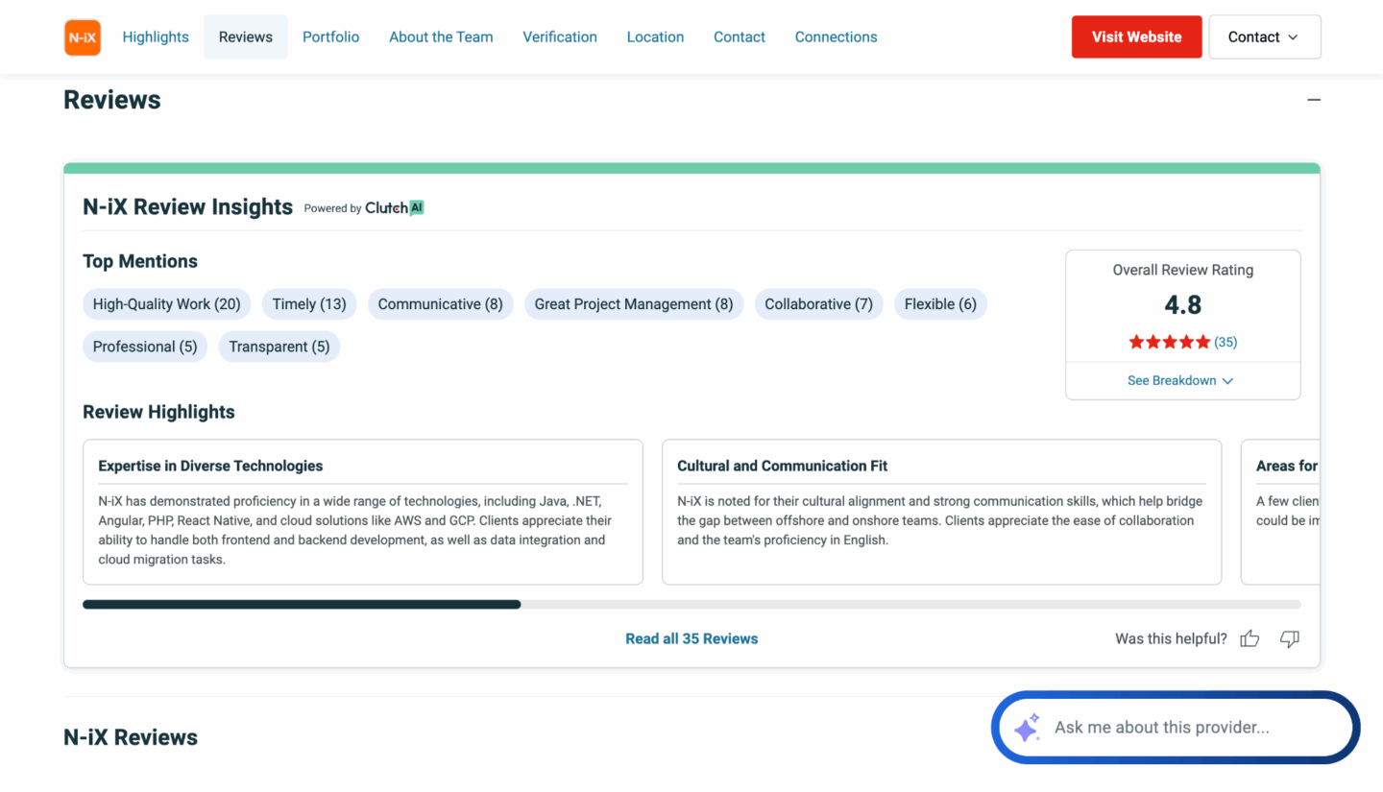Click the Review Highlights heading
The width and height of the screenshot is (1383, 792).
(158, 412)
